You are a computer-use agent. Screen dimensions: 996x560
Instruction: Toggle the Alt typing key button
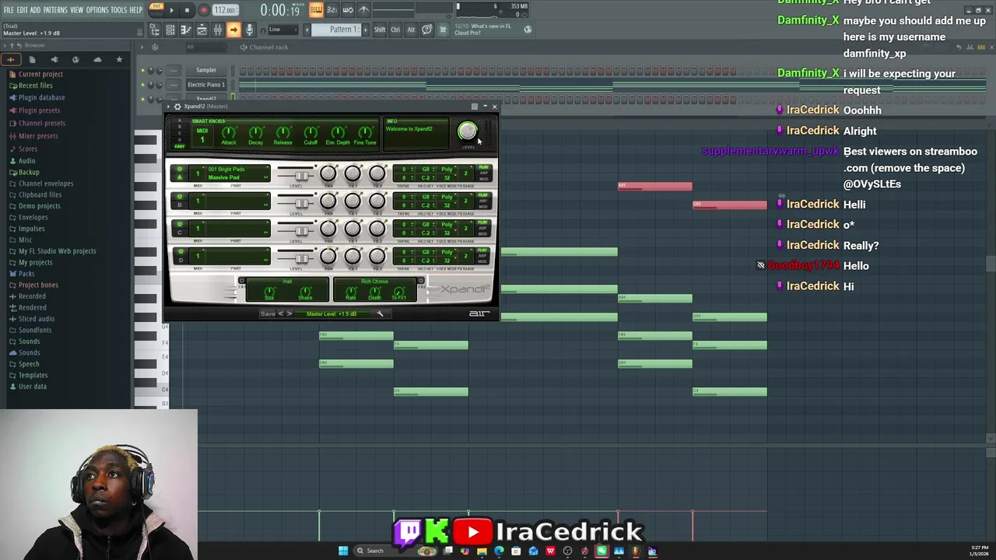click(x=411, y=30)
